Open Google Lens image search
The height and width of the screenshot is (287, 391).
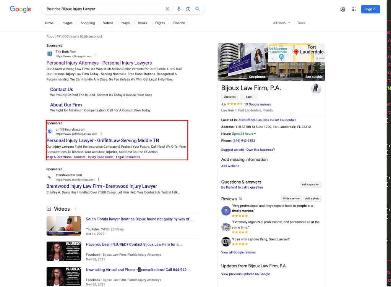coord(188,9)
